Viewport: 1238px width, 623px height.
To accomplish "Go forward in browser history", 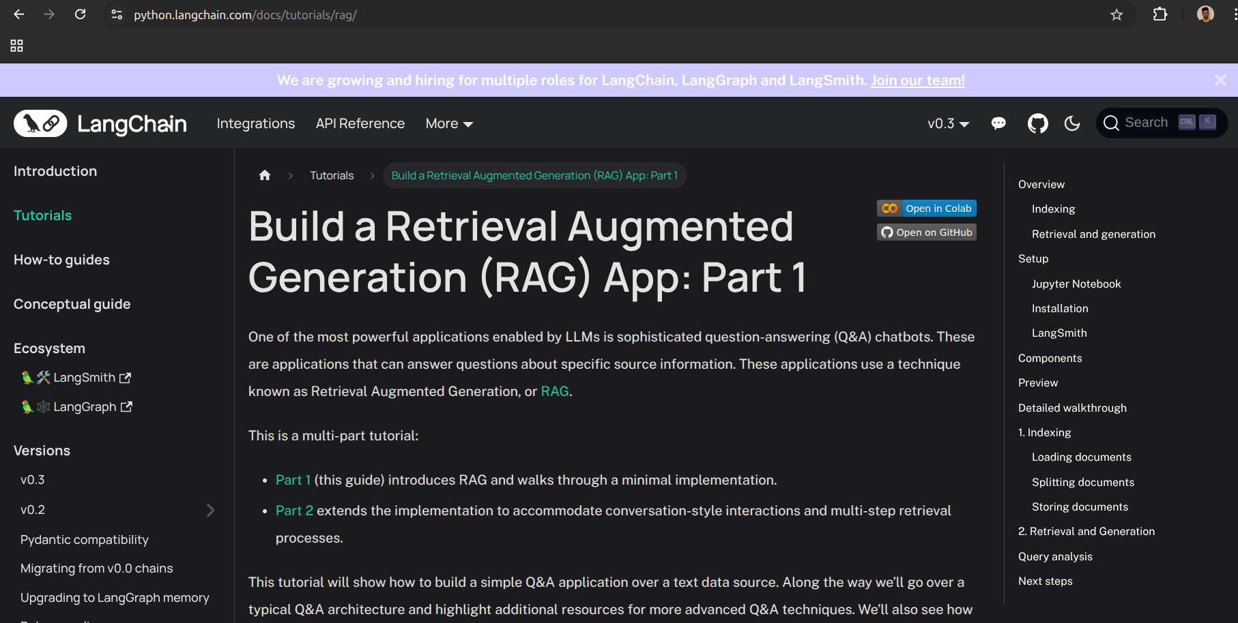I will coord(49,14).
